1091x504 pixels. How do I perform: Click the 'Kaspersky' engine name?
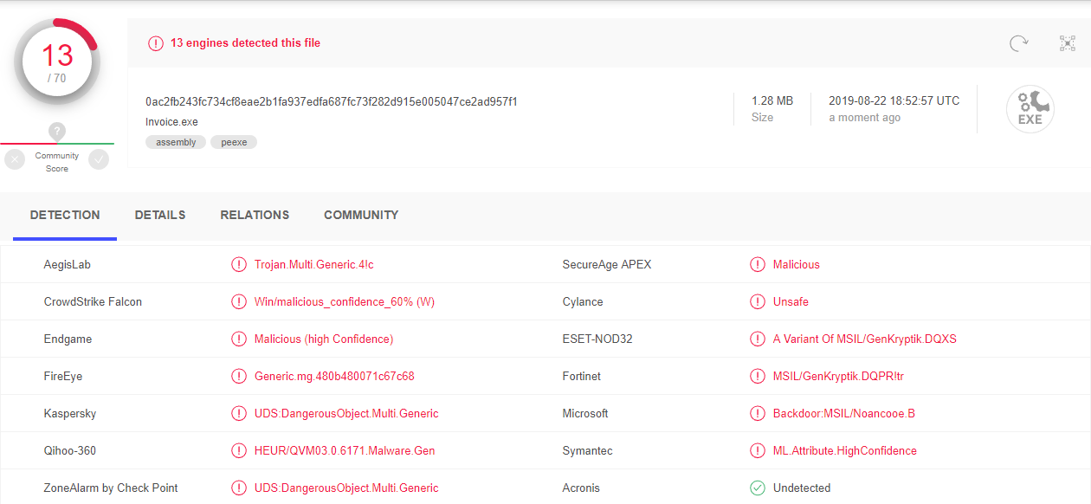click(70, 414)
